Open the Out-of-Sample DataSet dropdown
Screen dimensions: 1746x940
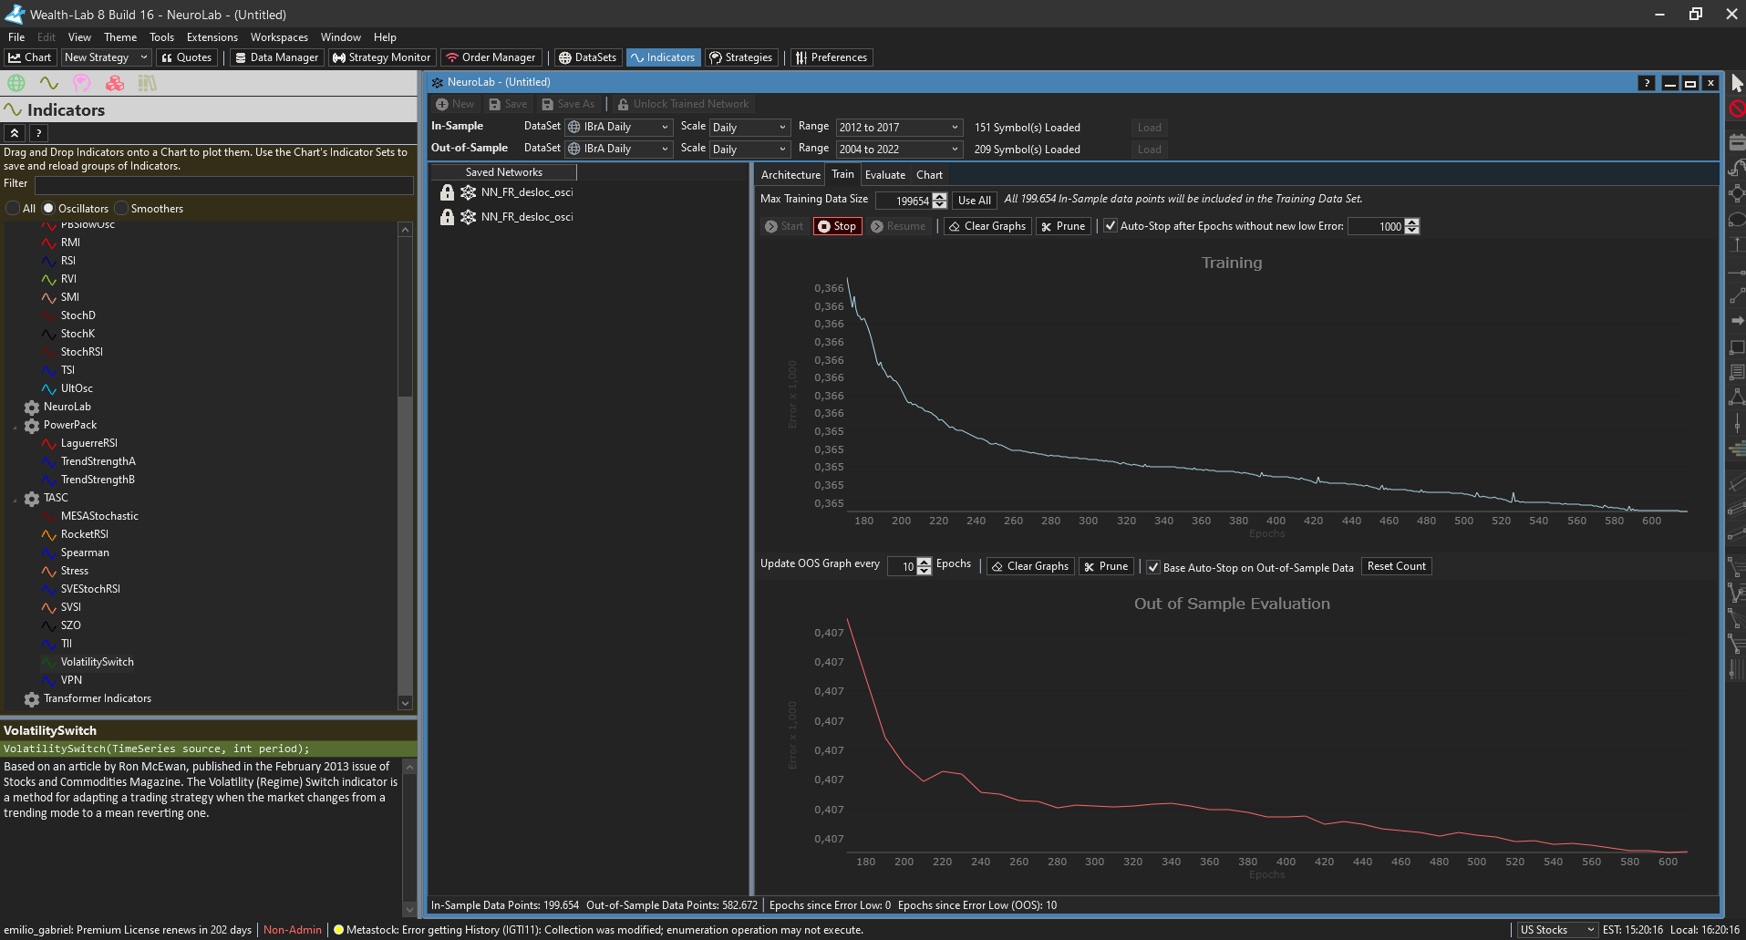[619, 150]
